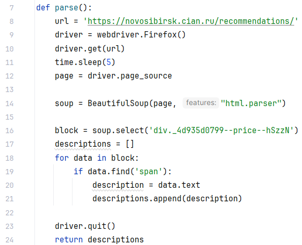This screenshot has height=245, width=302.
Task: Place cursor on the 'parse' function name
Action: (x=66, y=8)
